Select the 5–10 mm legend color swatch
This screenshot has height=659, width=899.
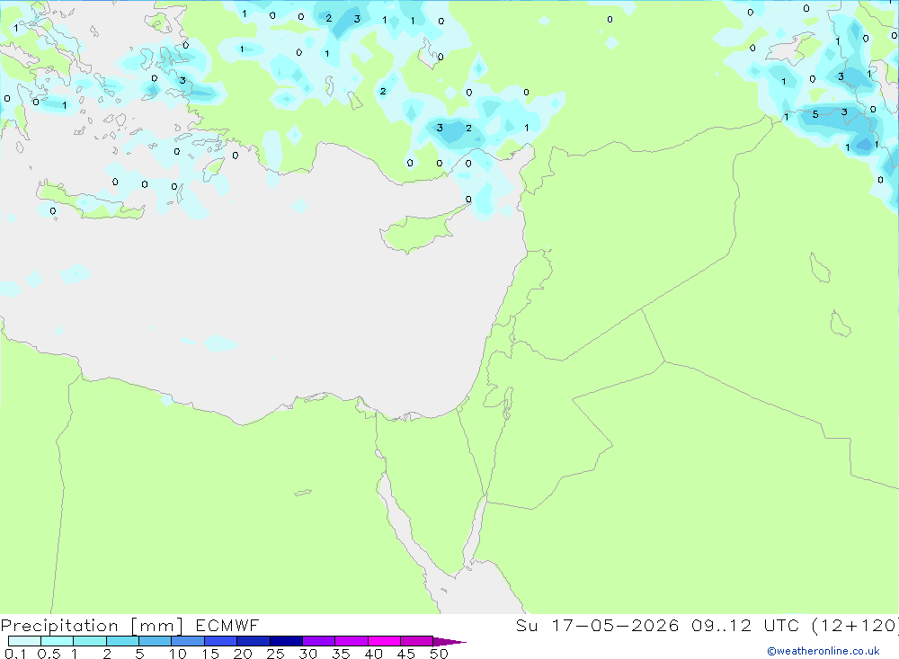click(x=155, y=641)
